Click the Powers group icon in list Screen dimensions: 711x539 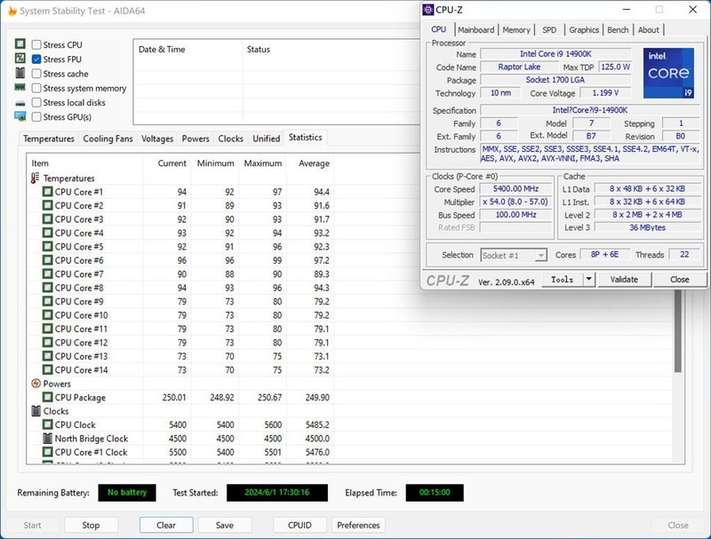(36, 384)
